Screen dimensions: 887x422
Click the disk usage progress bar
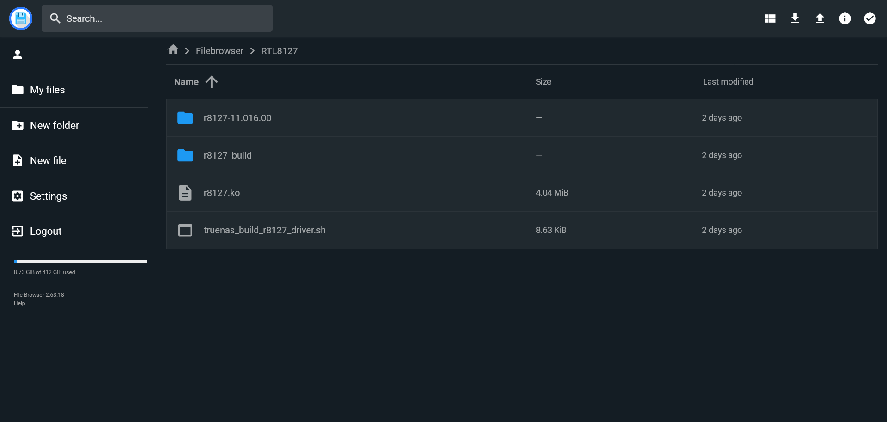click(x=80, y=262)
